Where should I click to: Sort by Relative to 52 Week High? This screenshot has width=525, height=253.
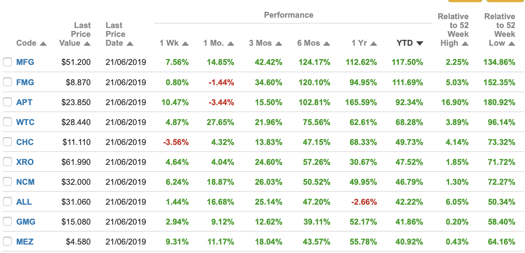pyautogui.click(x=465, y=44)
